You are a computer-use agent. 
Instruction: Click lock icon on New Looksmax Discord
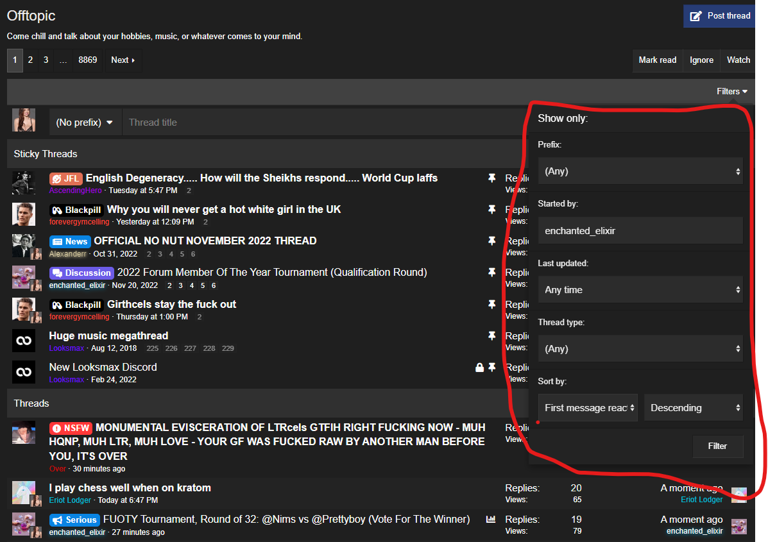(479, 367)
